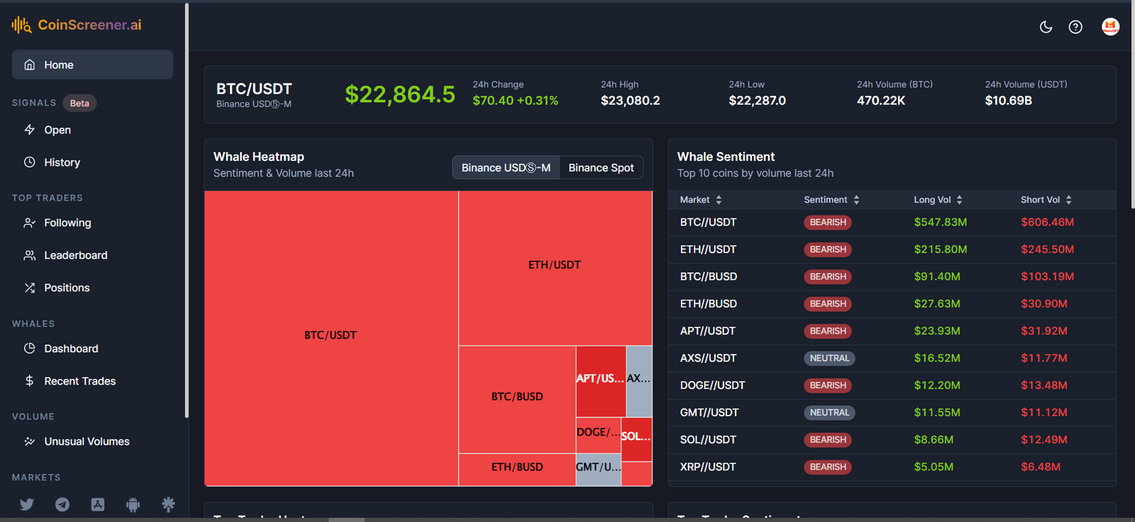Sort table by Sentiment column
Viewport: 1135px width, 522px height.
tap(831, 200)
